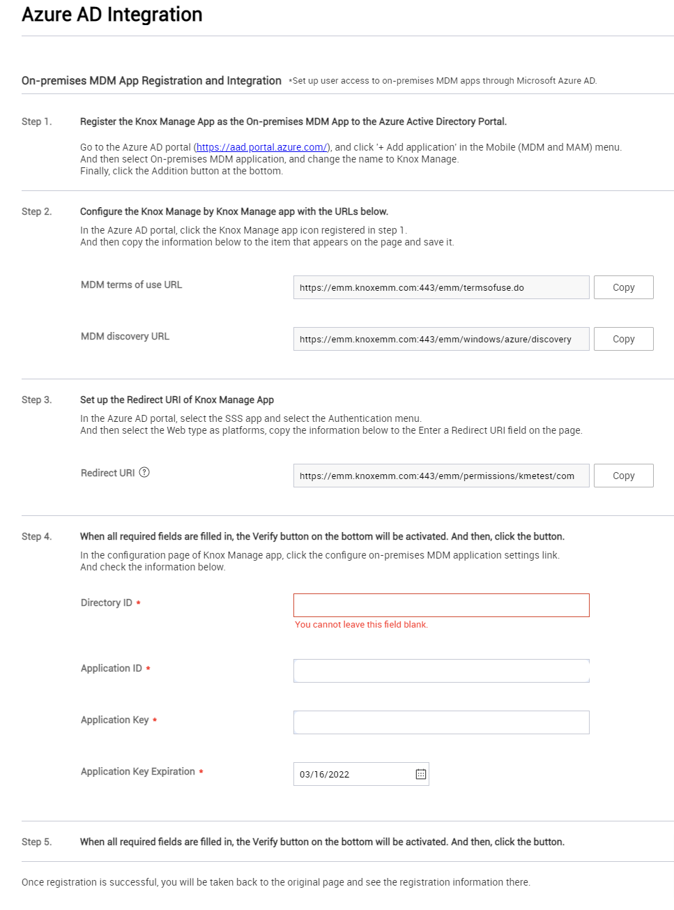Click the Set up the Redirect URI heading
Screen dimensions: 674x910
point(178,400)
